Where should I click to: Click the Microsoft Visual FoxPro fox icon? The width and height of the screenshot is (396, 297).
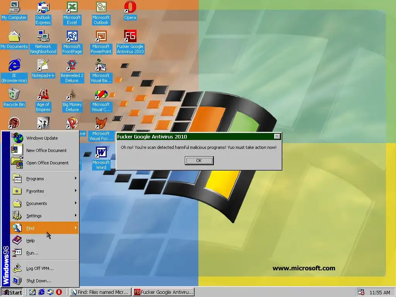101,123
